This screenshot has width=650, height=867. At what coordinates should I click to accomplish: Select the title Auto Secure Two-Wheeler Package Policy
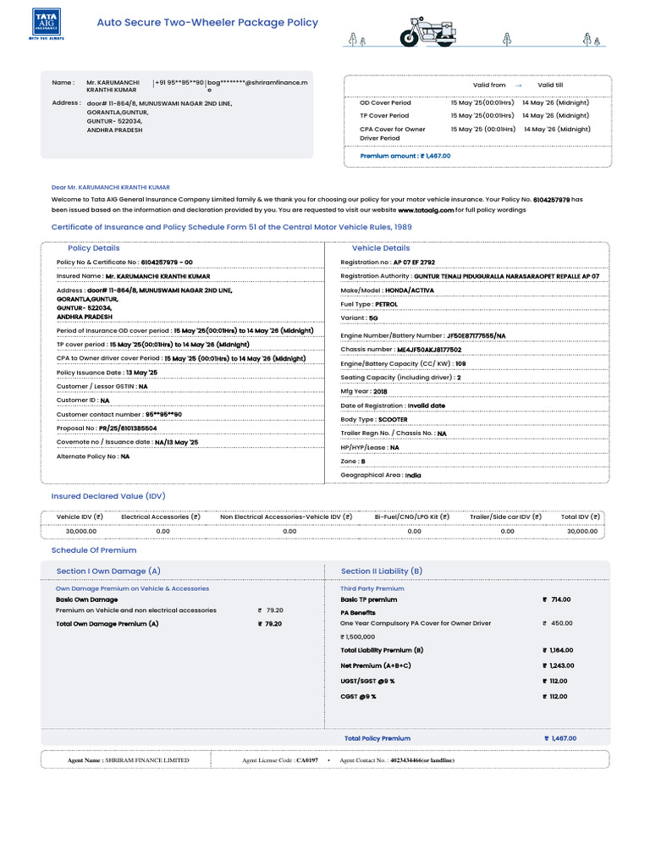click(x=207, y=23)
